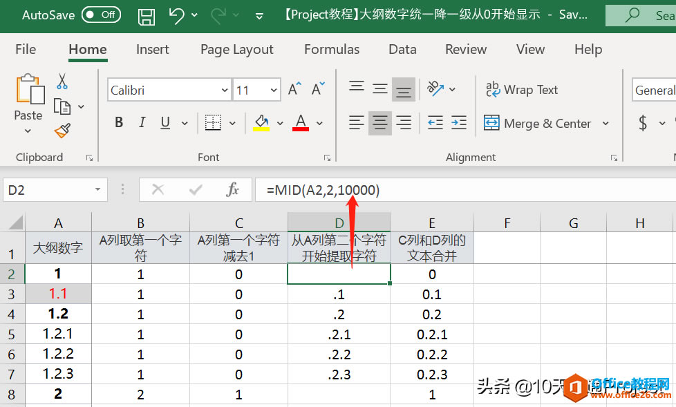The image size is (676, 407).
Task: Click the Increase Font Size icon
Action: click(x=293, y=88)
